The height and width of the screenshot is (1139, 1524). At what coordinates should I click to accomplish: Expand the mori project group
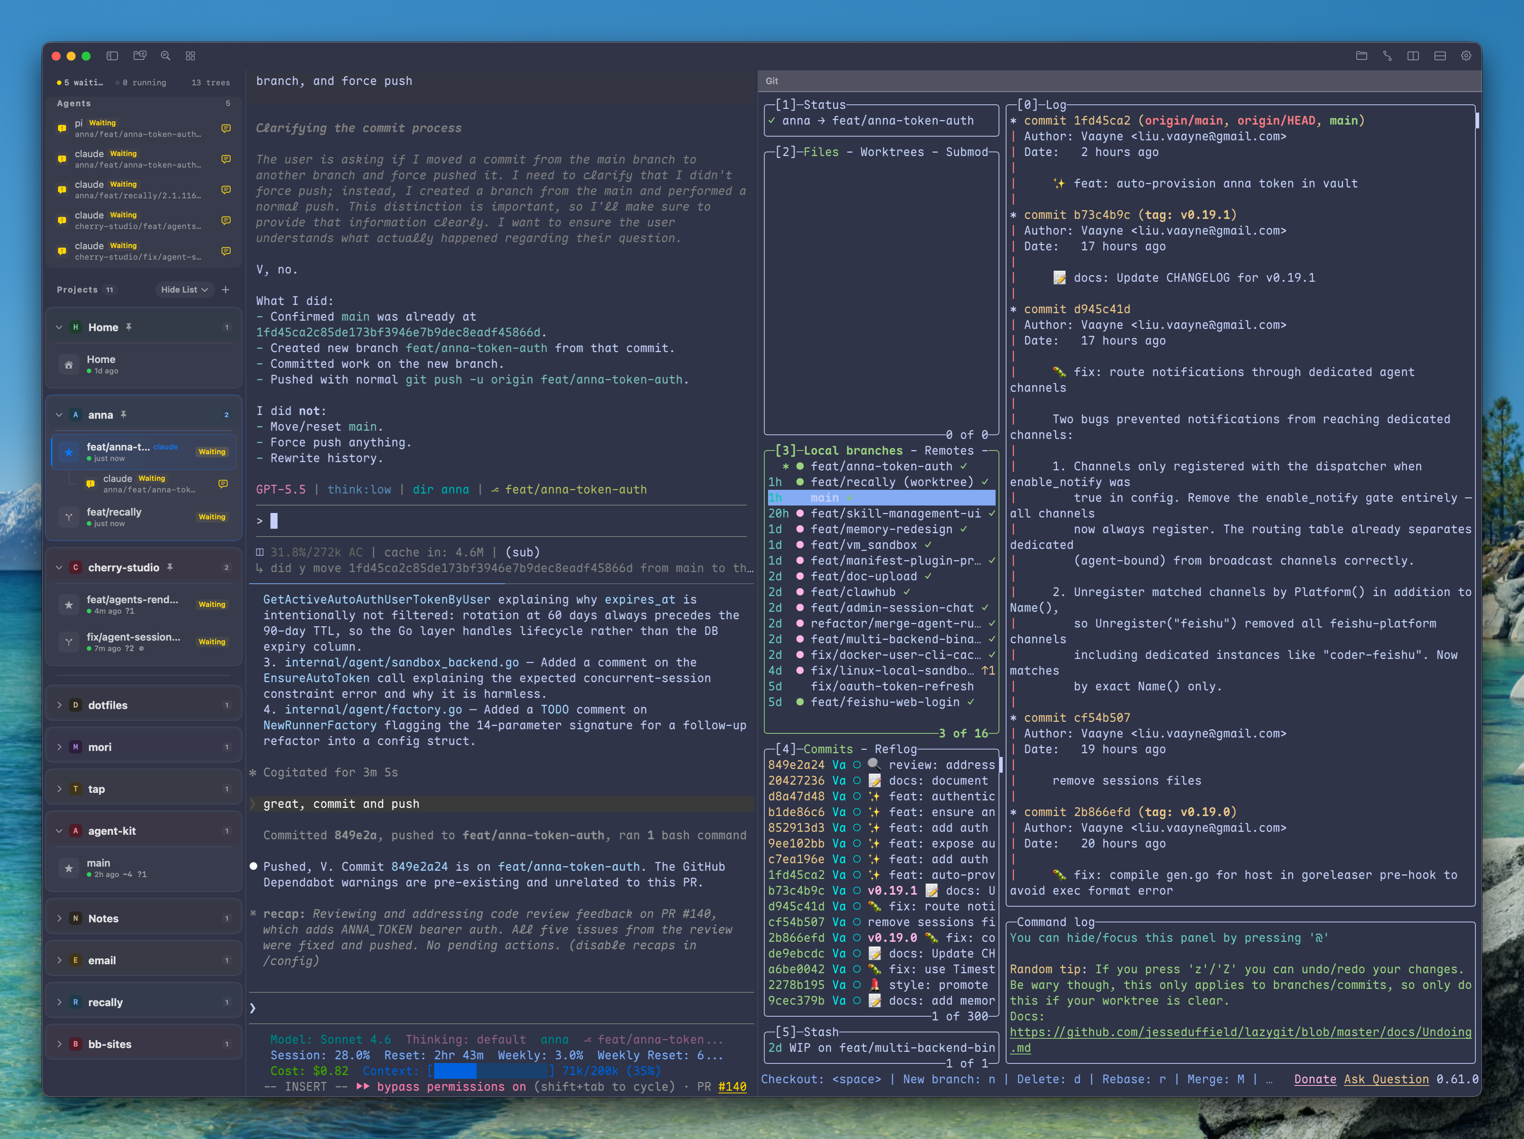click(59, 747)
